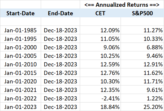This screenshot has height=111, width=164.
Task: Click the CET column header cell
Action: coord(100,13)
